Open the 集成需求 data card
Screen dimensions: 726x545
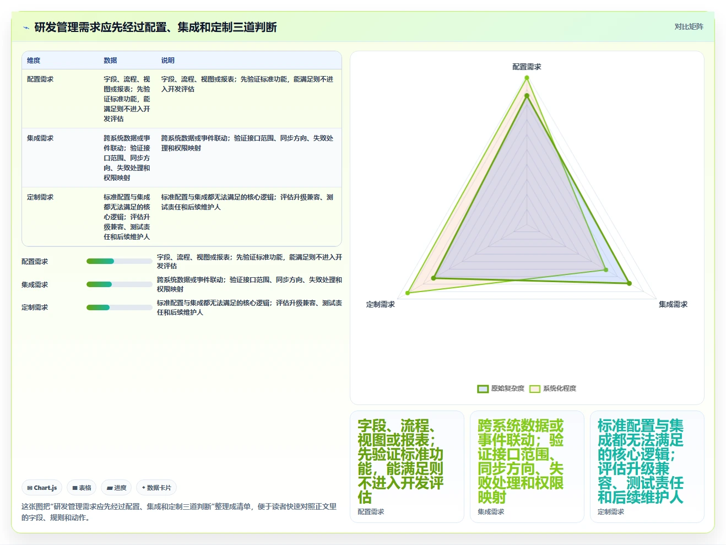point(527,467)
